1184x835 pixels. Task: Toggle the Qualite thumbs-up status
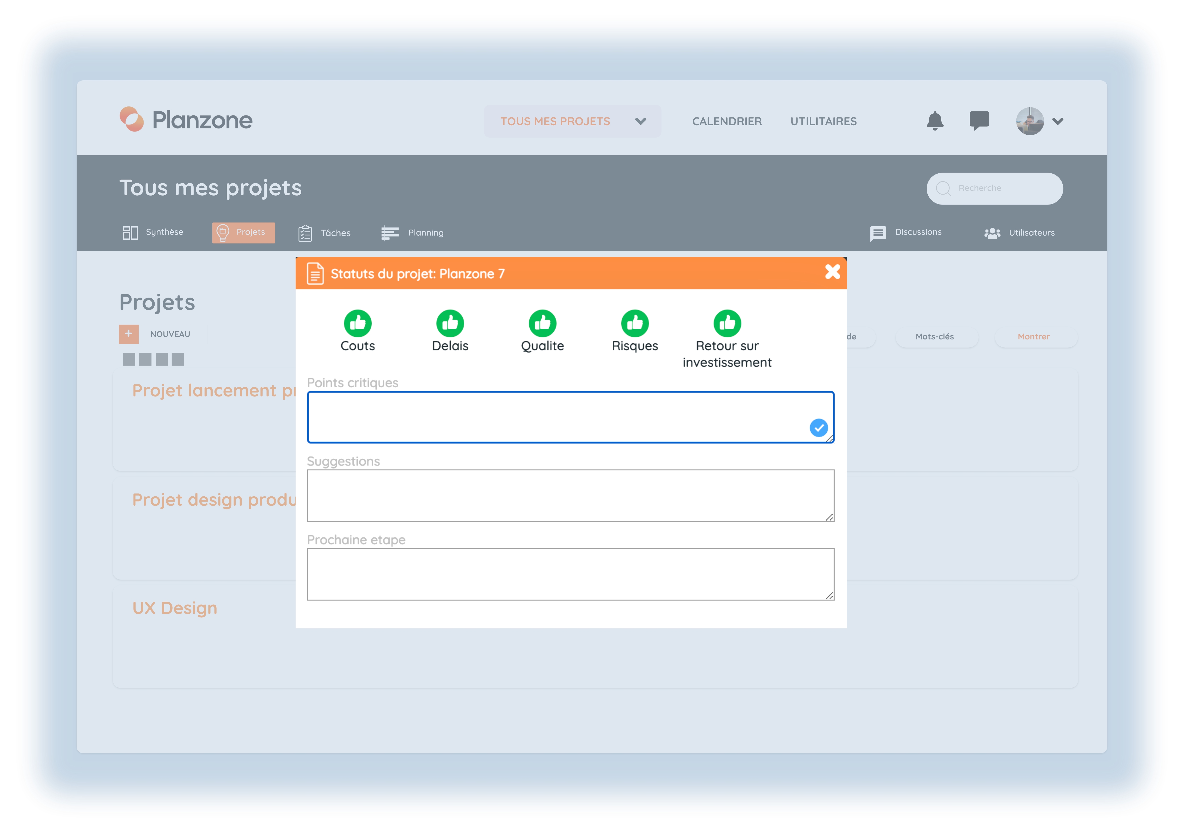pos(542,323)
